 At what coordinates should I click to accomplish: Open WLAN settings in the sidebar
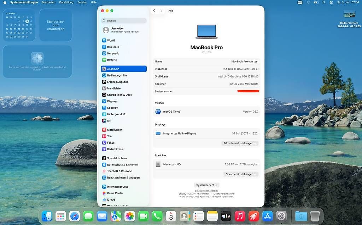click(x=124, y=40)
